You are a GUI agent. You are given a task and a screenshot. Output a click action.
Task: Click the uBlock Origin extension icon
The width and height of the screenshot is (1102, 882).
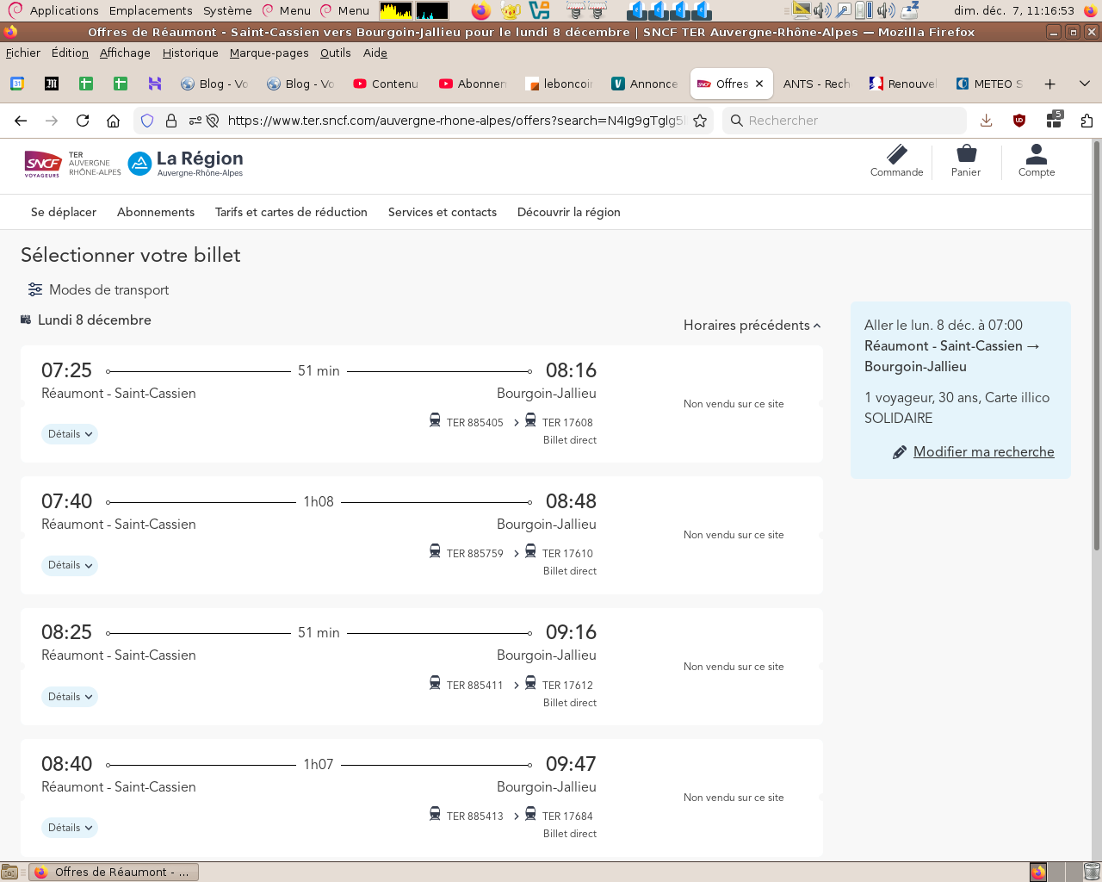point(1019,121)
